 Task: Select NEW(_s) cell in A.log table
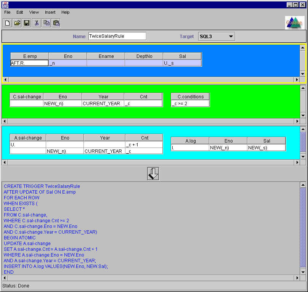coord(266,148)
